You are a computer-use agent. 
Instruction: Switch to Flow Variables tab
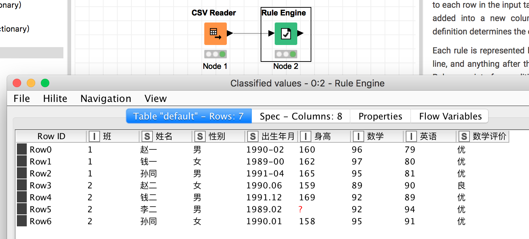click(x=450, y=116)
